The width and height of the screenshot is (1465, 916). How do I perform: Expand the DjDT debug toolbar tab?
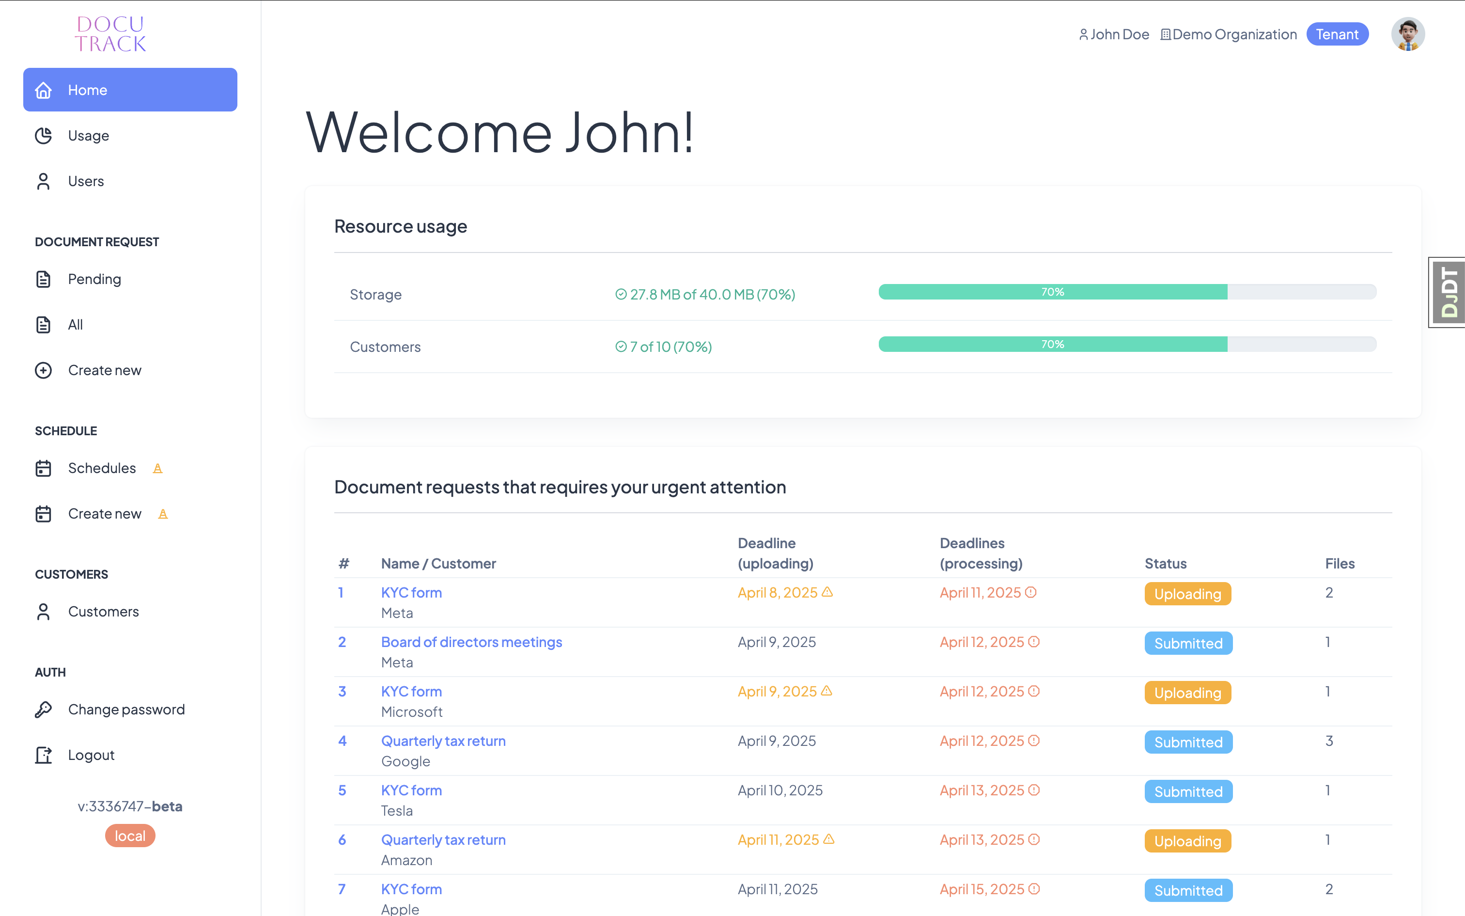point(1449,293)
